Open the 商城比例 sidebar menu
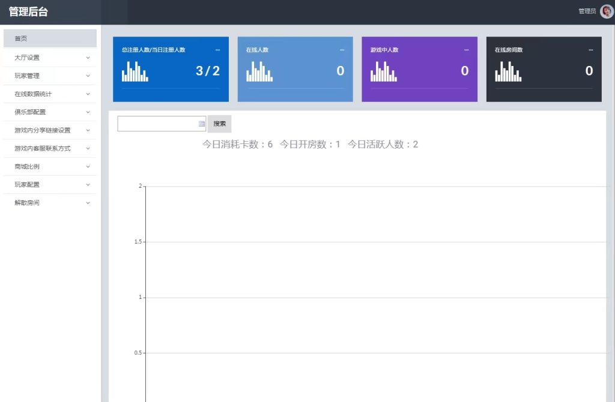 (50, 167)
